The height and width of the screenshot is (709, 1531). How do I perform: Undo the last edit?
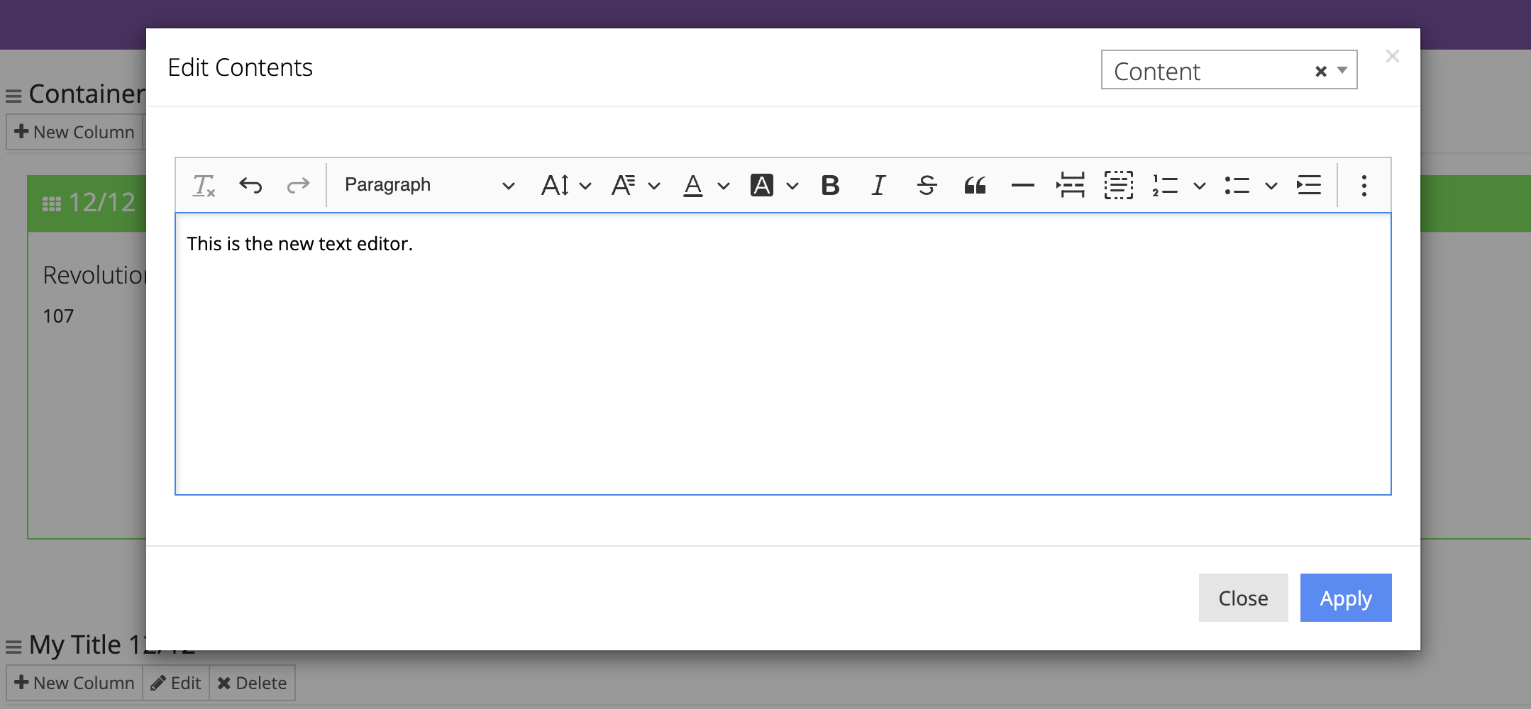250,186
